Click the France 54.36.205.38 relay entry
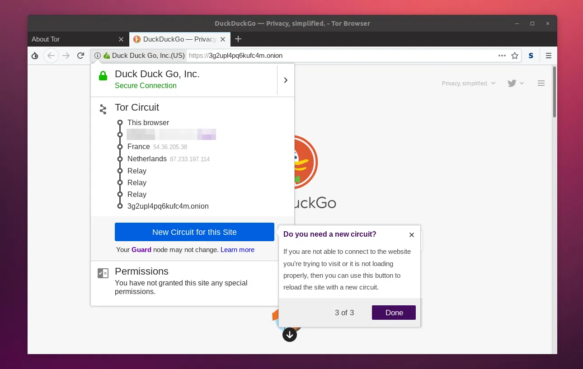583x369 pixels. pyautogui.click(x=157, y=147)
